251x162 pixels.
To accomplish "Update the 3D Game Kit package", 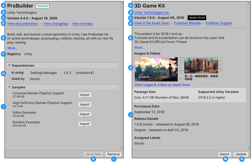I will tap(241, 154).
